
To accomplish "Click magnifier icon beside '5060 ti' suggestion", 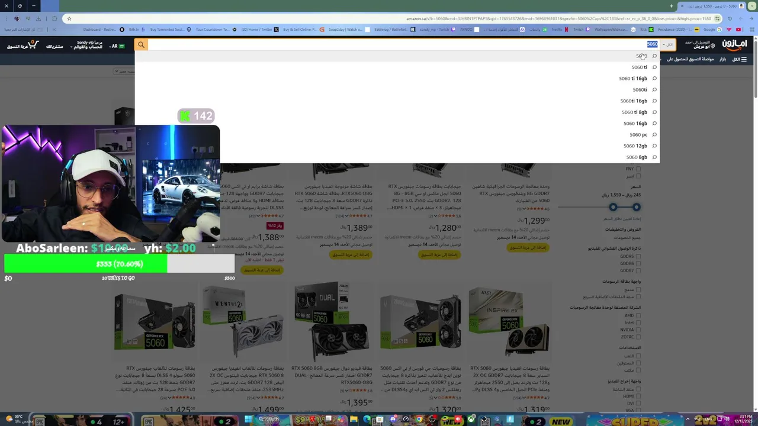I will [654, 67].
